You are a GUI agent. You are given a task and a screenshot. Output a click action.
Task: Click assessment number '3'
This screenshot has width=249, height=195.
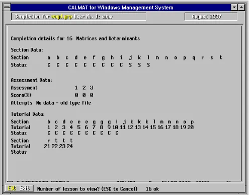pos(92,88)
